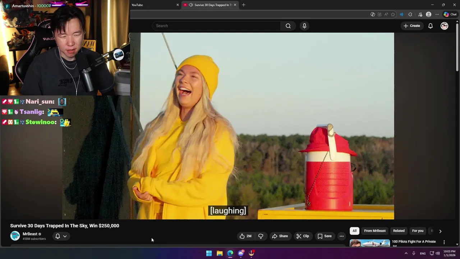The image size is (460, 259).
Task: Click the YouTube search magnifier button
Action: [288, 26]
